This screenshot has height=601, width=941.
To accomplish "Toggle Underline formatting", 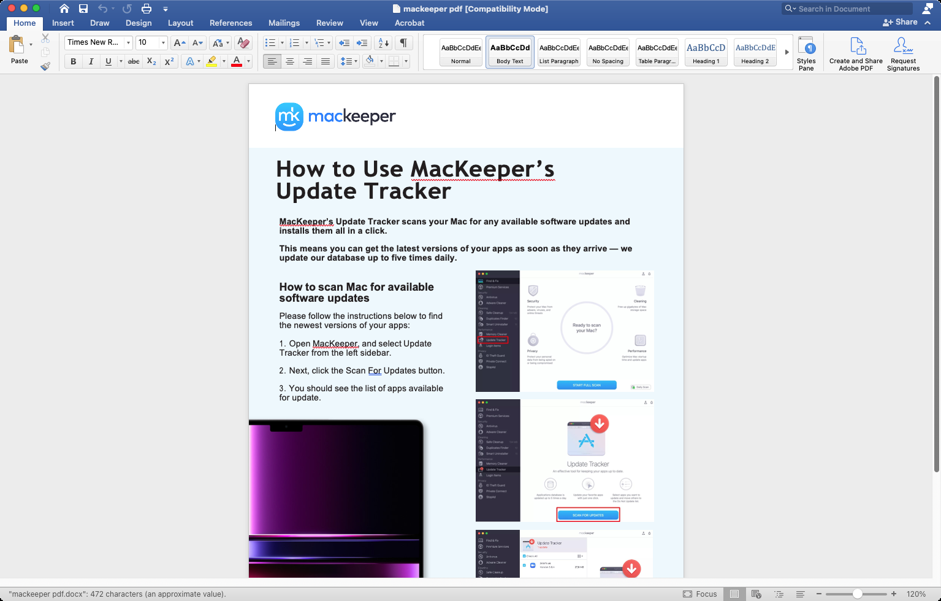I will coord(109,61).
